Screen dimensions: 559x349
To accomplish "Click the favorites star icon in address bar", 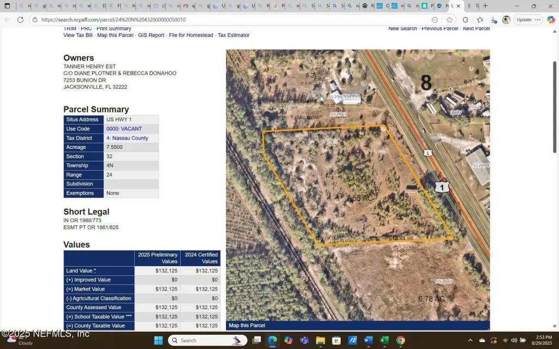I will [x=449, y=20].
